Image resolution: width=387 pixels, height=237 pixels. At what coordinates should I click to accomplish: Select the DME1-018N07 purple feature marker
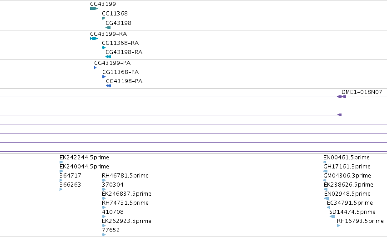pos(342,97)
